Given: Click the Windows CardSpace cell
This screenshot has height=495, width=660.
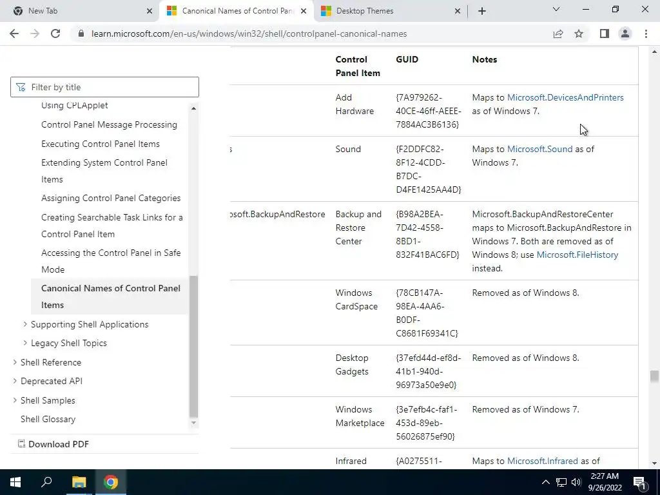Looking at the screenshot, I should (356, 299).
